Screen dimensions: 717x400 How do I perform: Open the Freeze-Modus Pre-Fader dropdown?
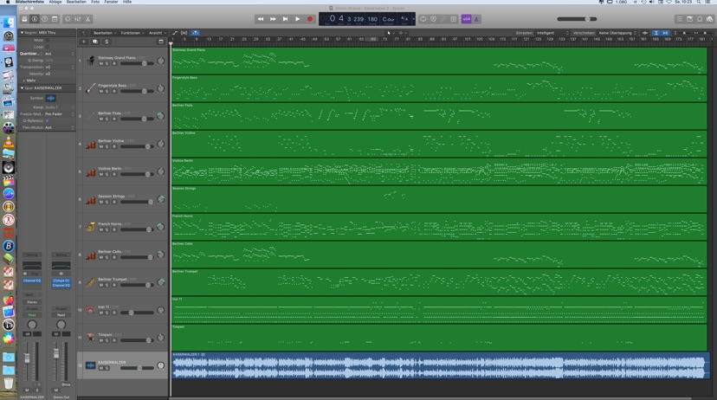(60, 113)
